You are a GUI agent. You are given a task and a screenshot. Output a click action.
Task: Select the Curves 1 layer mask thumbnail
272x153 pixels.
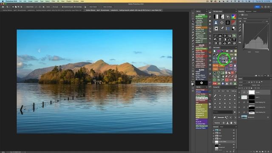252,92
